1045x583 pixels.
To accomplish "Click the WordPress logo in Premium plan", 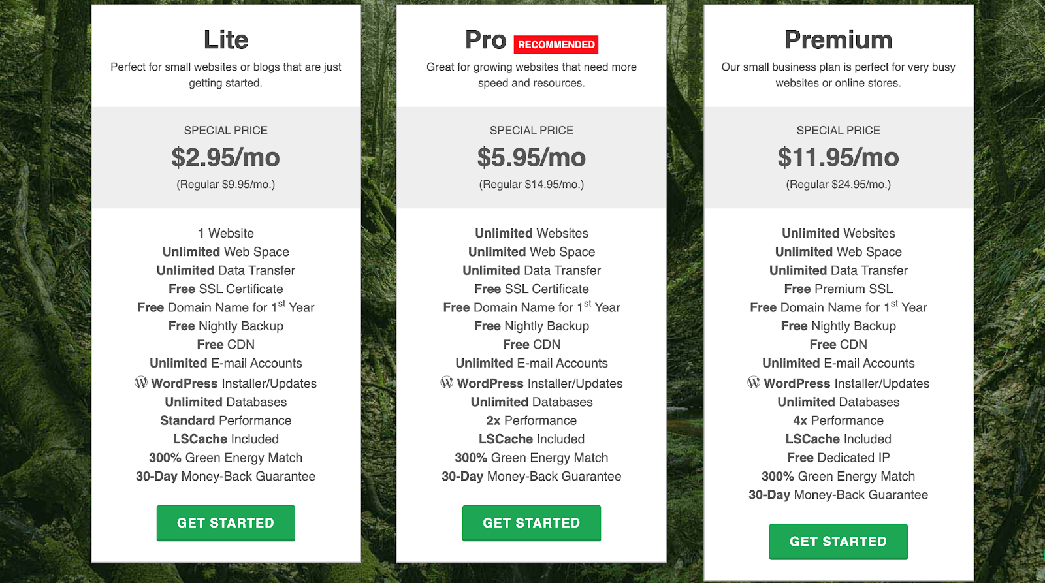I will click(x=754, y=383).
